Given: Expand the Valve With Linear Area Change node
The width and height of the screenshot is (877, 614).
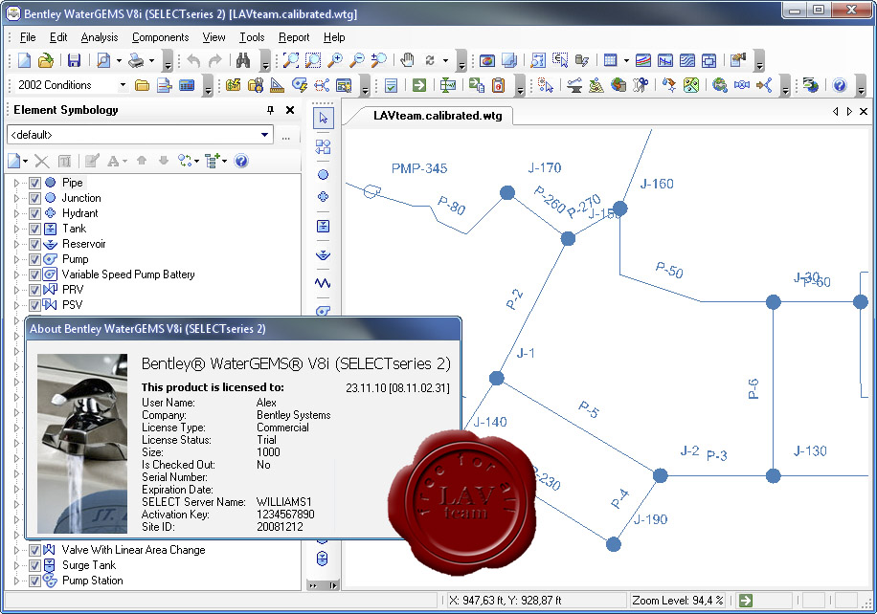Looking at the screenshot, I should click(16, 550).
